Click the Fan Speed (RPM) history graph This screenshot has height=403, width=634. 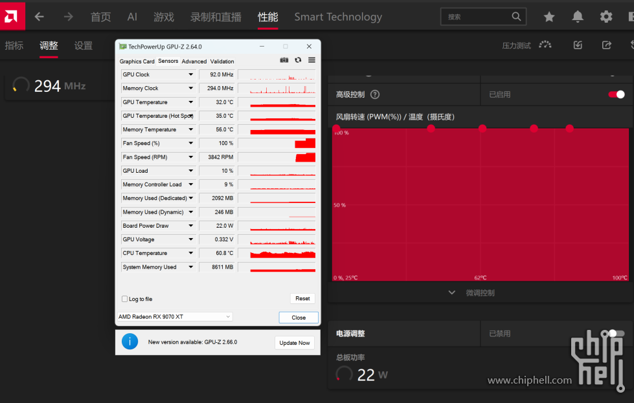pos(277,157)
